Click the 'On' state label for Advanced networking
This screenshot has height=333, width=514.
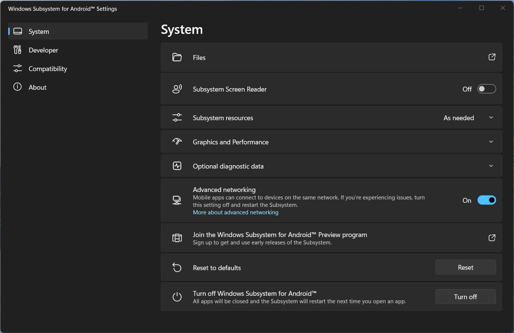[467, 201]
